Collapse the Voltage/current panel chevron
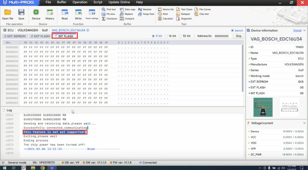 pos(304,123)
